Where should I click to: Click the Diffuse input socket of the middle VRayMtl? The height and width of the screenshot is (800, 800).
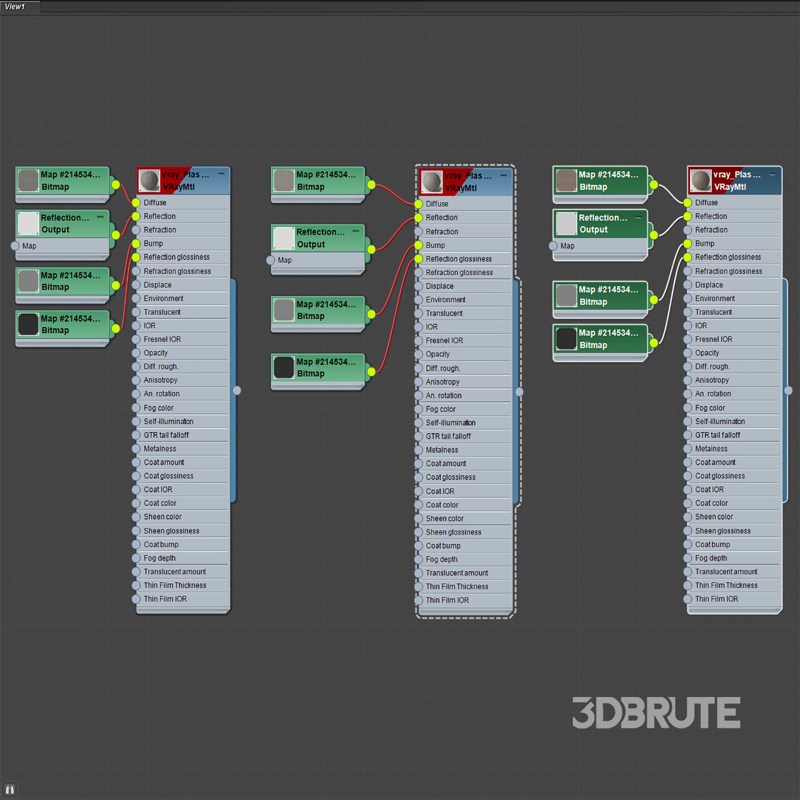pos(419,204)
